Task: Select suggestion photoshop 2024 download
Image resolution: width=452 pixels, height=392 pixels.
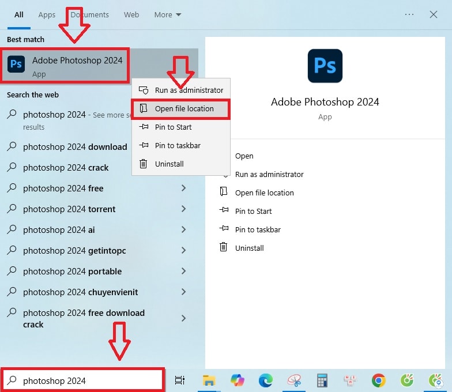Action: 75,146
